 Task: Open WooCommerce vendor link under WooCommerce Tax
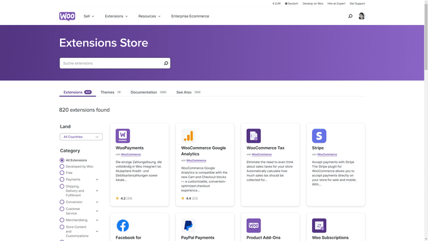pos(262,154)
